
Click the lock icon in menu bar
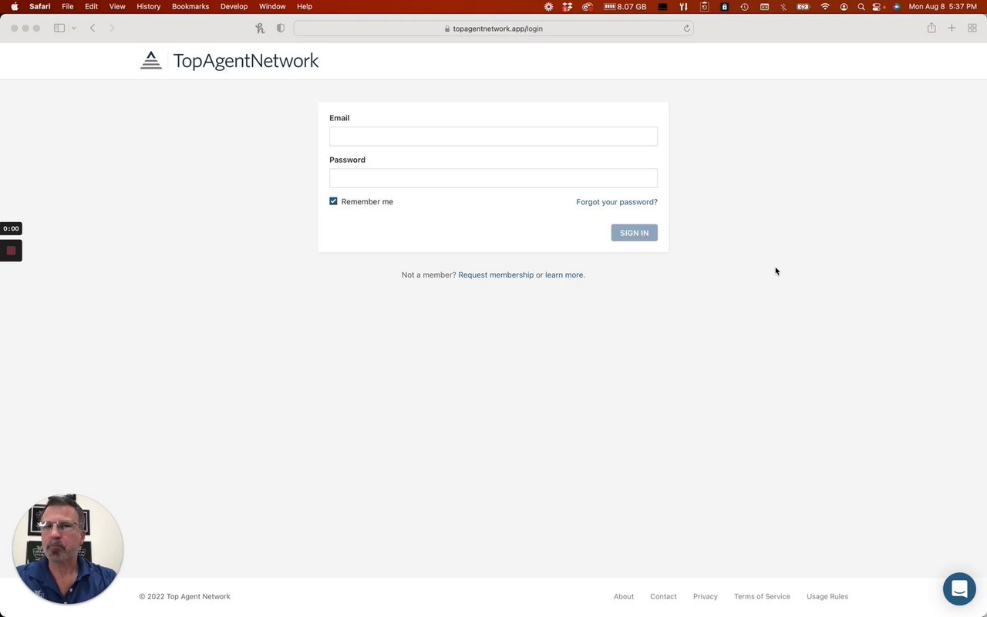(x=724, y=6)
